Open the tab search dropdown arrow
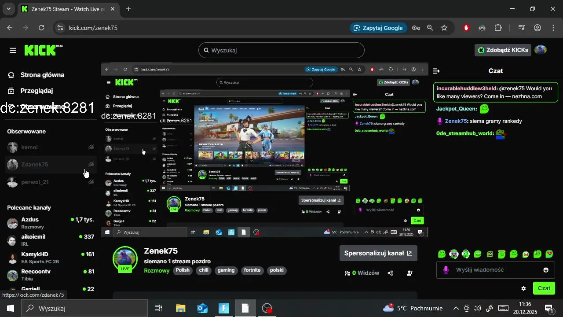563x317 pixels. click(x=9, y=9)
